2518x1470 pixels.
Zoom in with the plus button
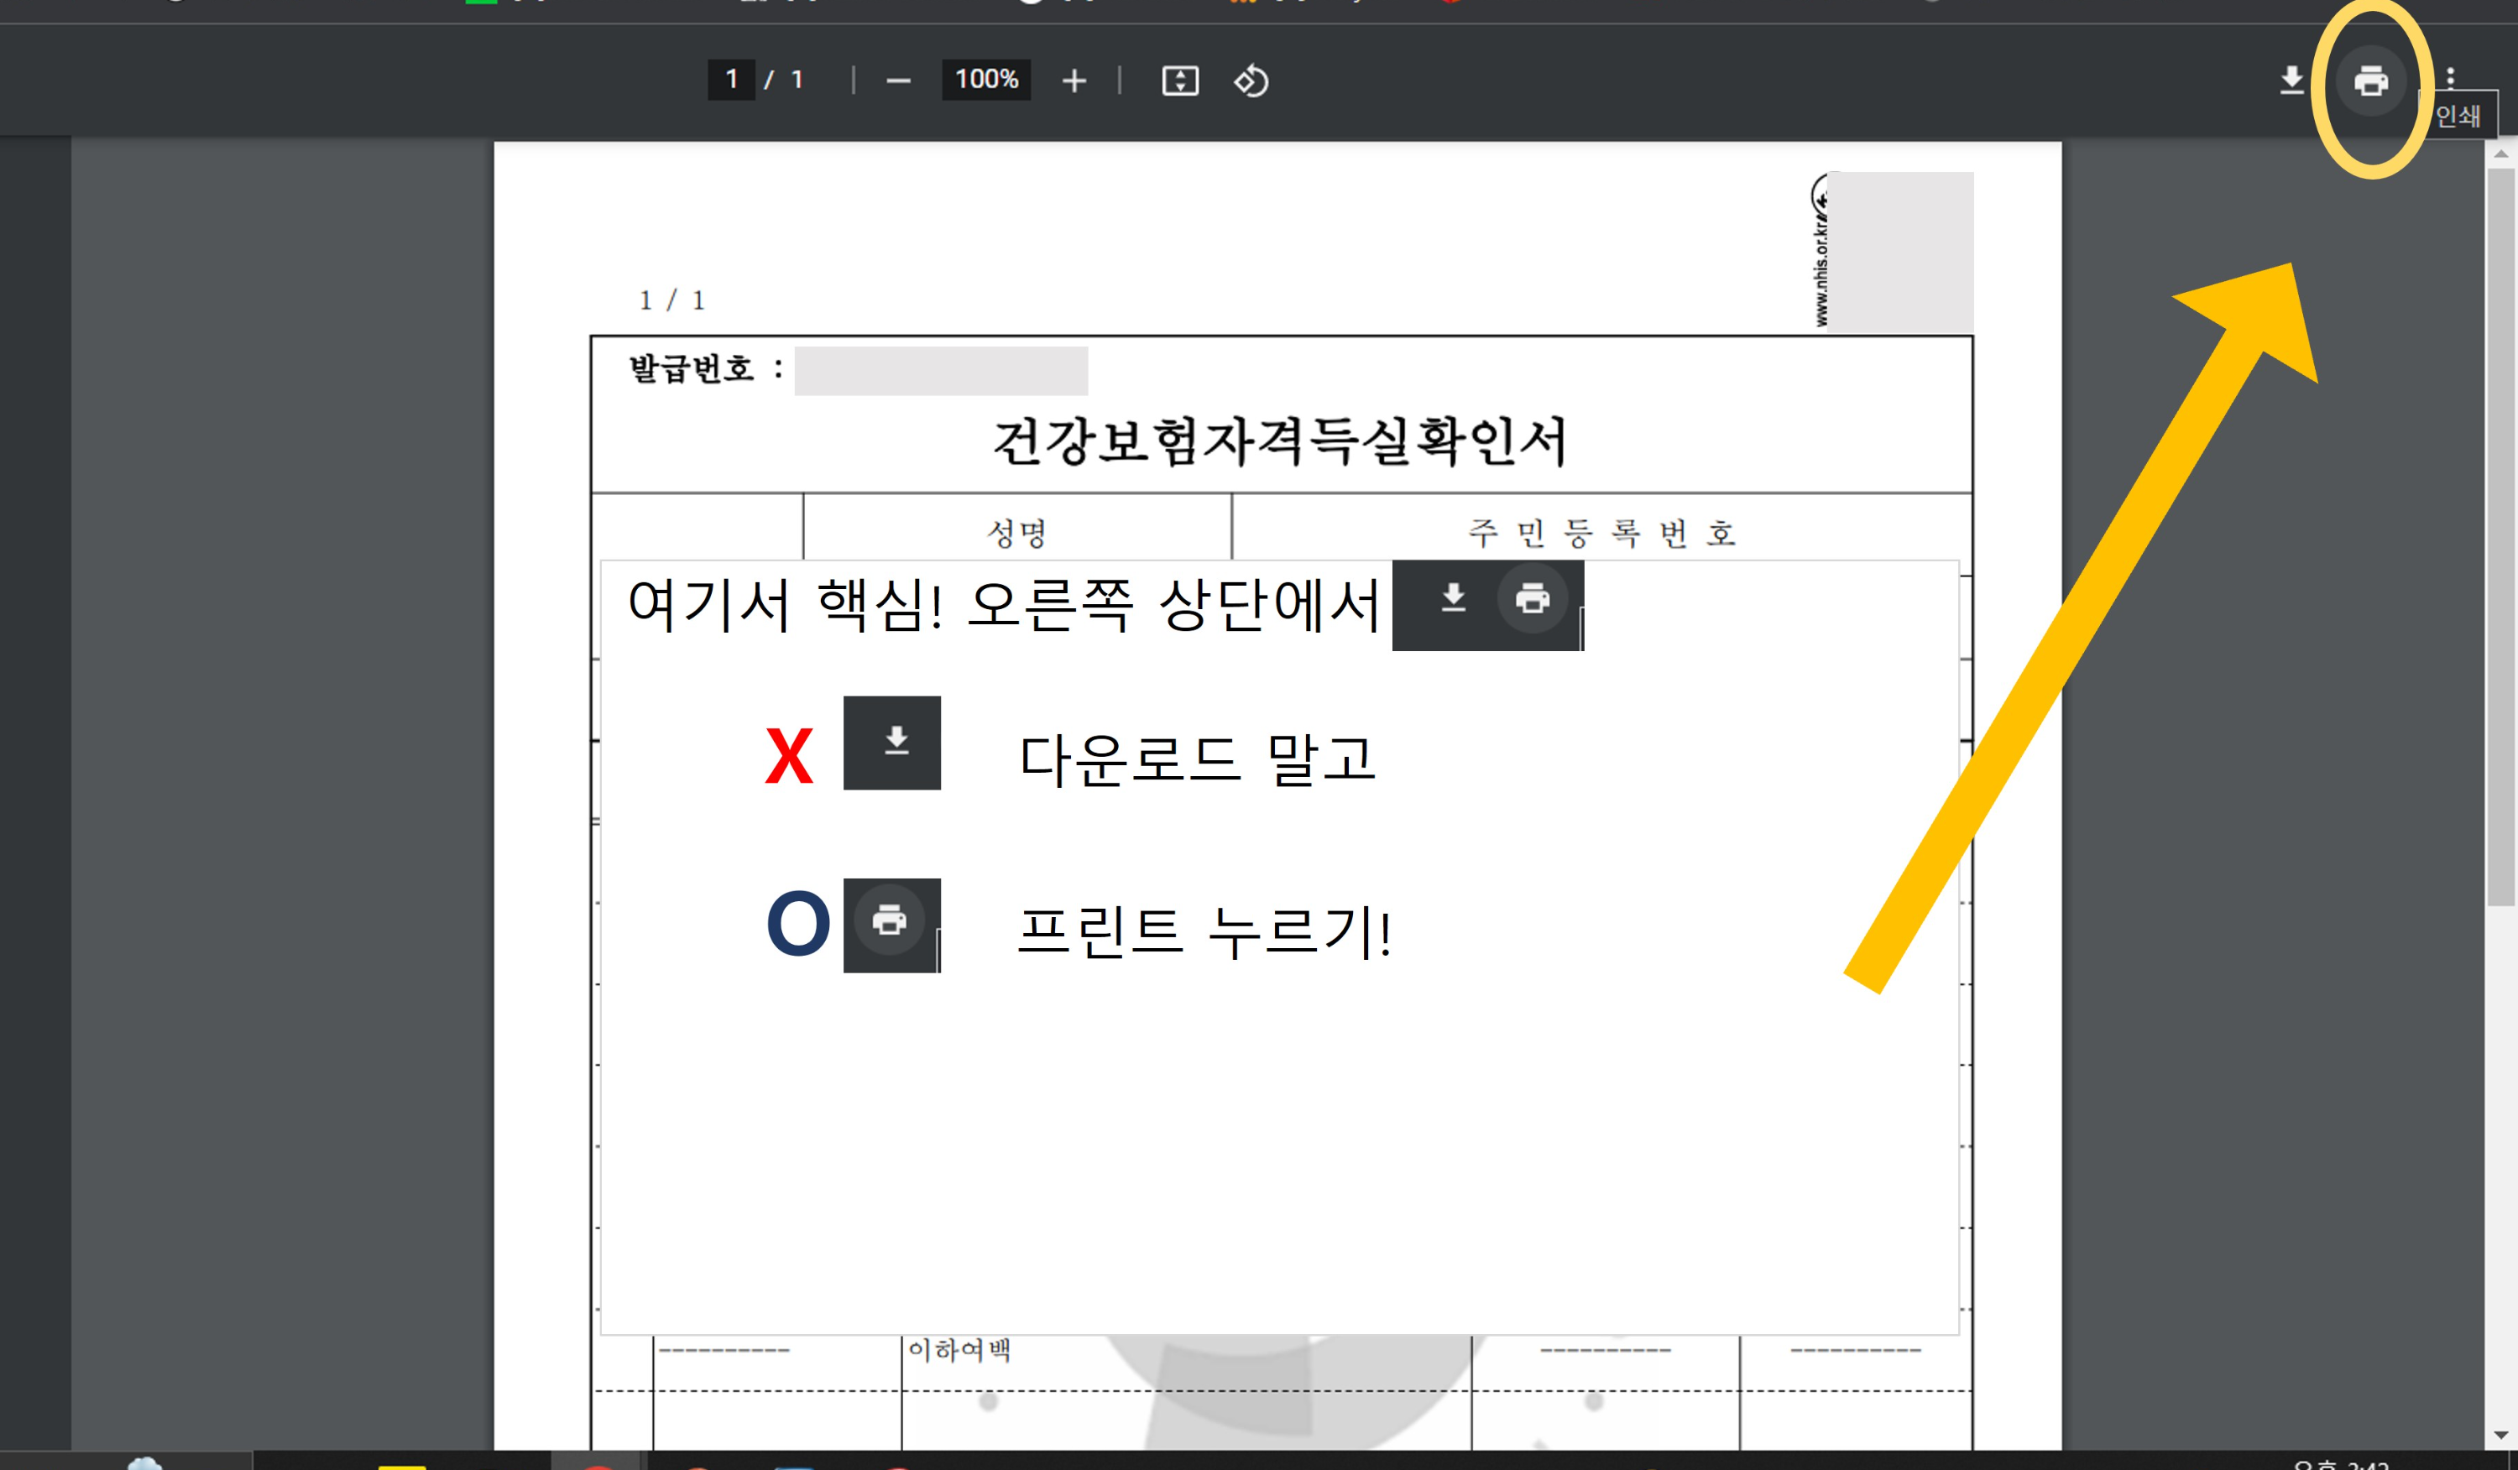1074,81
